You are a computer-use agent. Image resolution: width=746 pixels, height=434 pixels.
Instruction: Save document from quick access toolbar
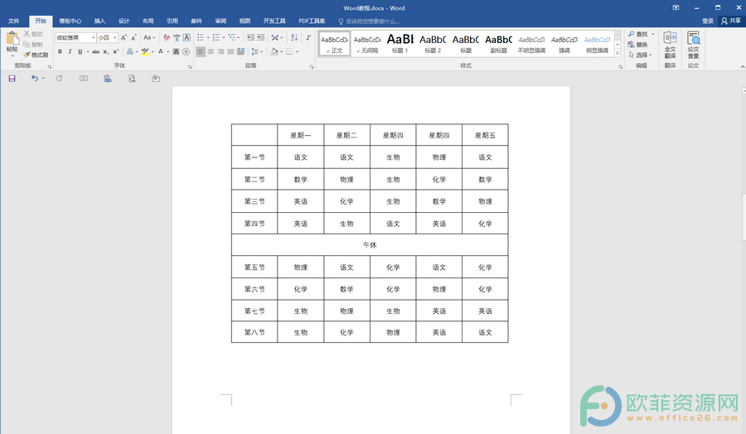pyautogui.click(x=12, y=79)
